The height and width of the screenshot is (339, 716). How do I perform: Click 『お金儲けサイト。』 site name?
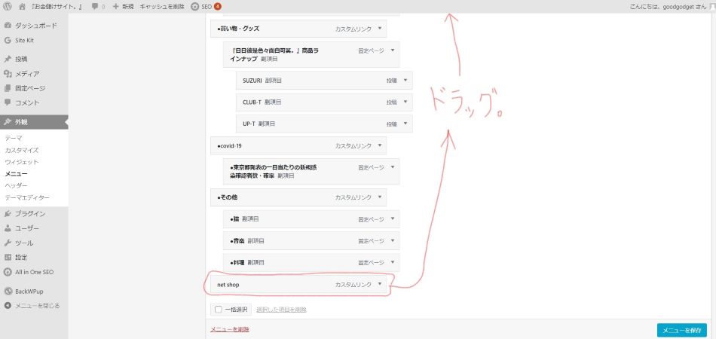[57, 6]
